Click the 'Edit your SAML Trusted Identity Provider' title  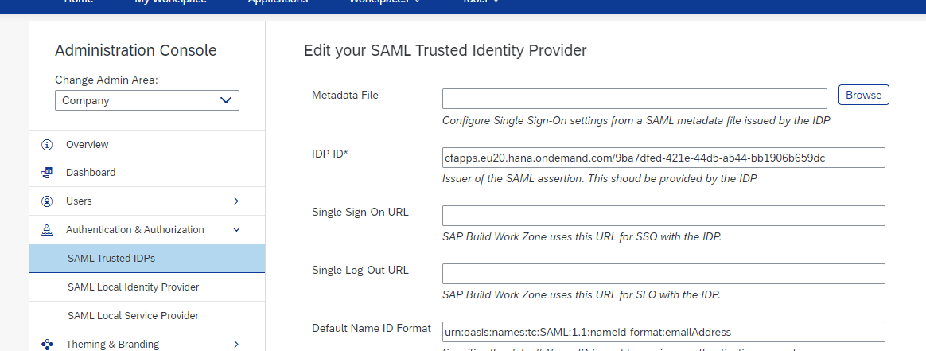click(x=445, y=51)
